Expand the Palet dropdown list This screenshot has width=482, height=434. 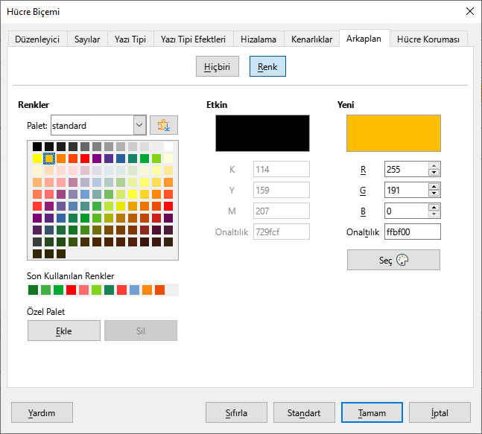pos(139,125)
